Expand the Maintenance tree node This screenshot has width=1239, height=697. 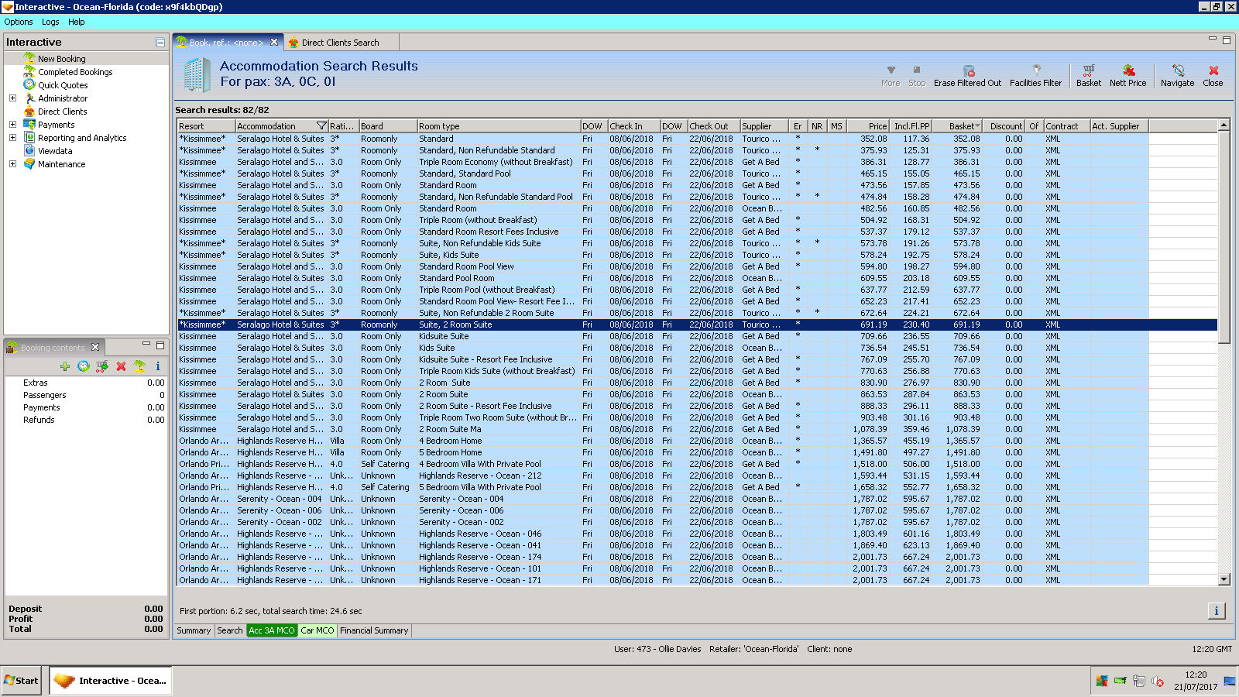[x=12, y=164]
